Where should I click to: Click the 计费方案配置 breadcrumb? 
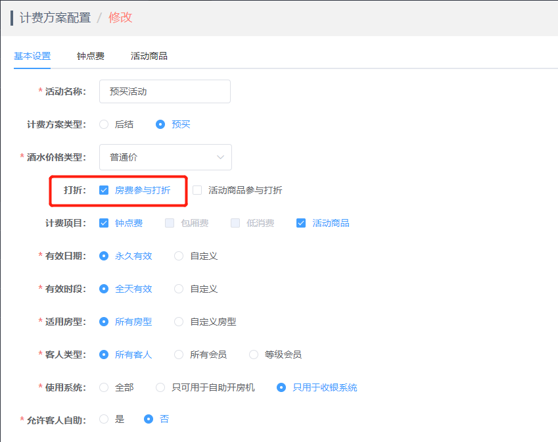[x=55, y=18]
